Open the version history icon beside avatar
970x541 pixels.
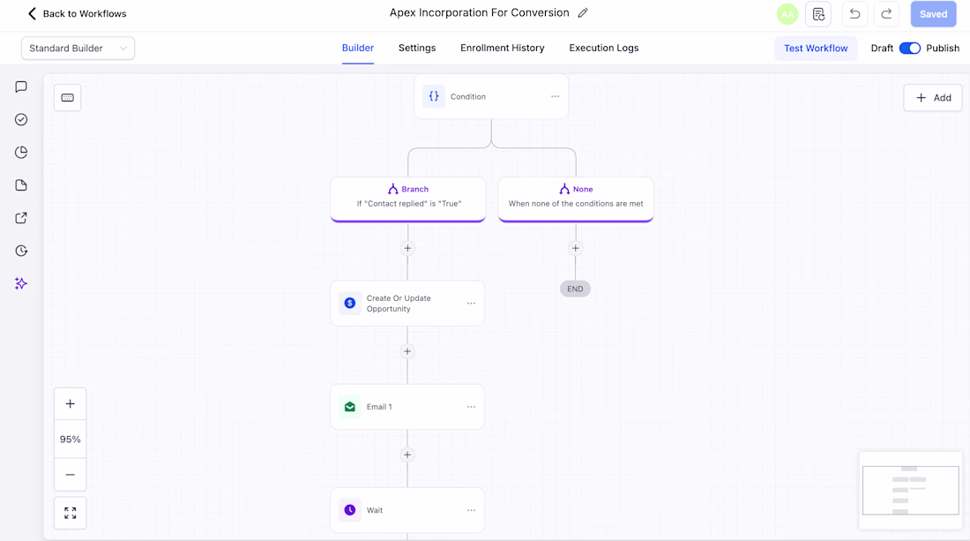coord(817,13)
